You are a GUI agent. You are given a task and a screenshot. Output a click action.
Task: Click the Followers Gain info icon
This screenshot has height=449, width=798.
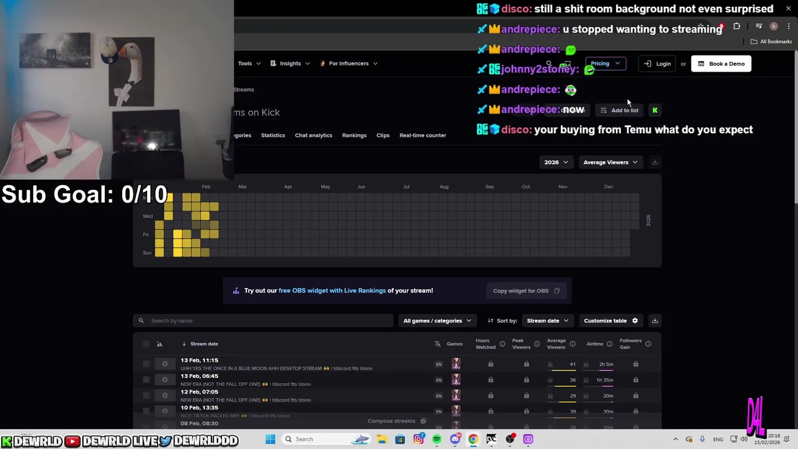[x=648, y=344]
